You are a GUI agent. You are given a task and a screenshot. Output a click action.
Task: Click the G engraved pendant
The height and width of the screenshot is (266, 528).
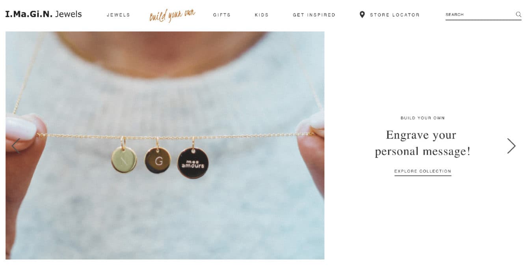158,160
